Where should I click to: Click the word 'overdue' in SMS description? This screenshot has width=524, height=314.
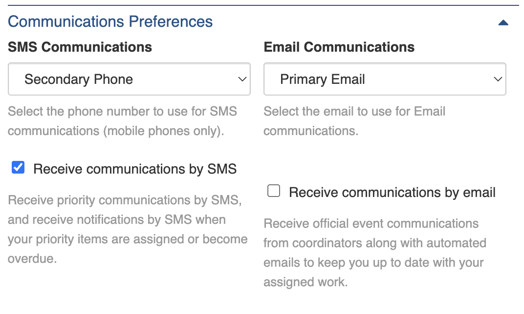[x=32, y=258]
